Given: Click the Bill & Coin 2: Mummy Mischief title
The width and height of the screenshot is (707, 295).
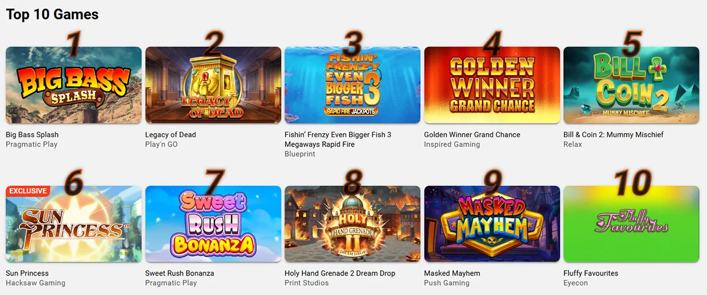Looking at the screenshot, I should [613, 135].
